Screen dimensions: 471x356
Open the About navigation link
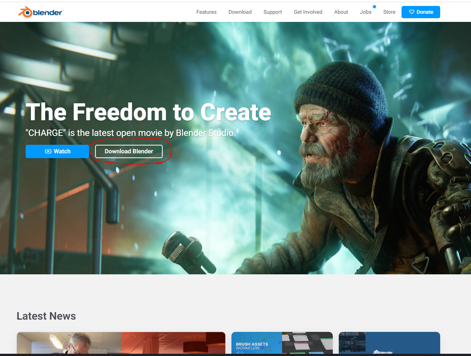click(x=341, y=12)
